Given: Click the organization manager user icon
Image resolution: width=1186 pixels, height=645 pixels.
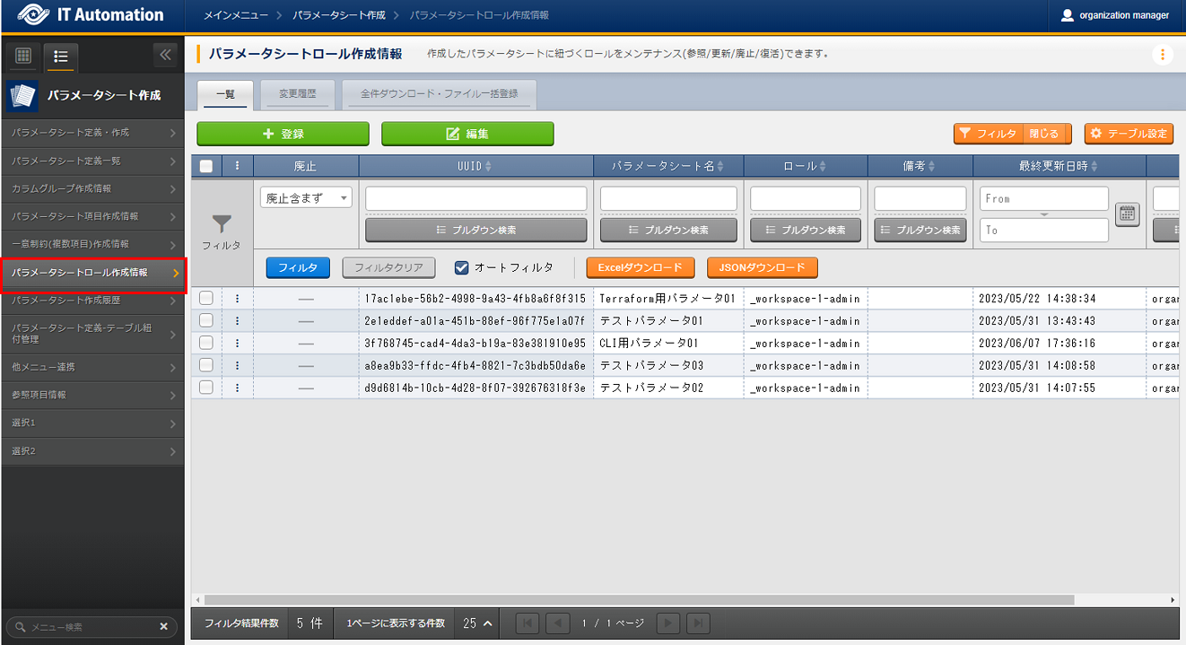Looking at the screenshot, I should coord(1067,15).
